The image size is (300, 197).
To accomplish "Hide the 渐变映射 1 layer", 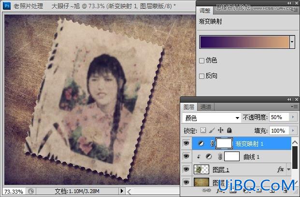I will point(186,143).
